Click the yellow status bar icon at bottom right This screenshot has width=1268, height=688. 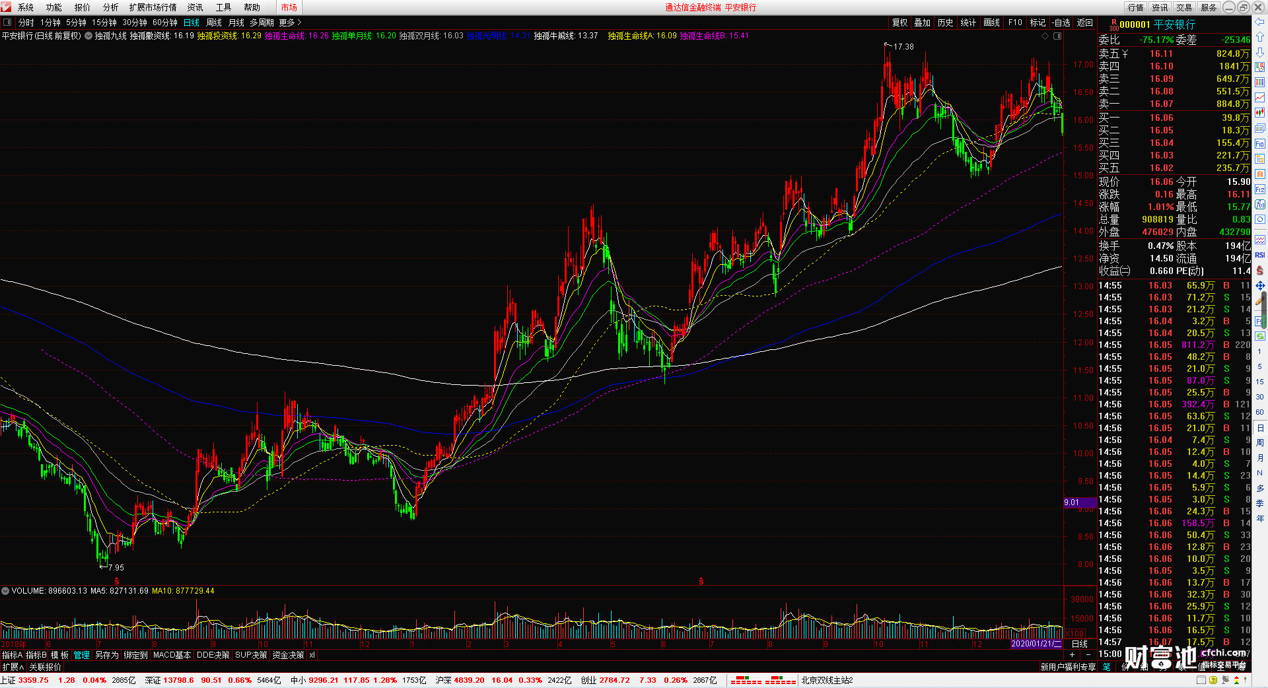point(1213,680)
